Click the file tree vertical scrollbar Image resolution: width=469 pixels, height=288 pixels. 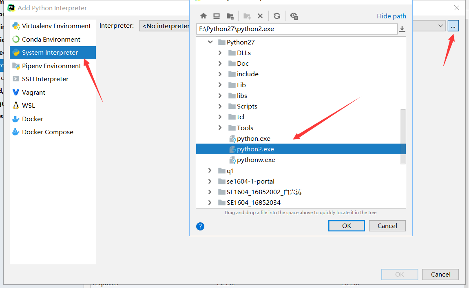[403, 136]
